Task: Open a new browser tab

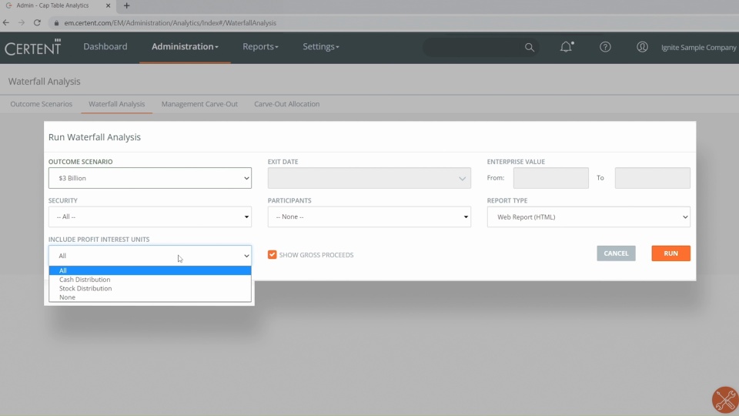Action: click(x=126, y=5)
